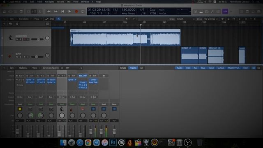Click the Horizontal Auto Zoom icon

234,19
